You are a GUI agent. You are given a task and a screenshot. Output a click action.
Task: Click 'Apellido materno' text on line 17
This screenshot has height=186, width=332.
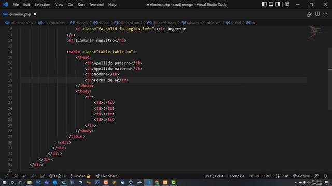point(112,69)
